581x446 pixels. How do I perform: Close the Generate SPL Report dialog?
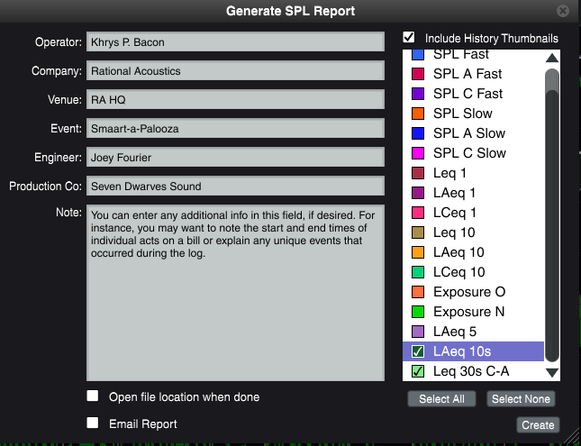[562, 11]
